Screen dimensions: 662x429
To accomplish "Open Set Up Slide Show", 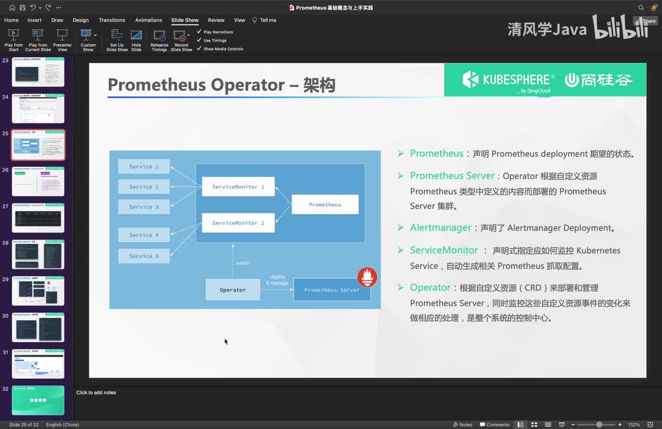I will [x=117, y=41].
